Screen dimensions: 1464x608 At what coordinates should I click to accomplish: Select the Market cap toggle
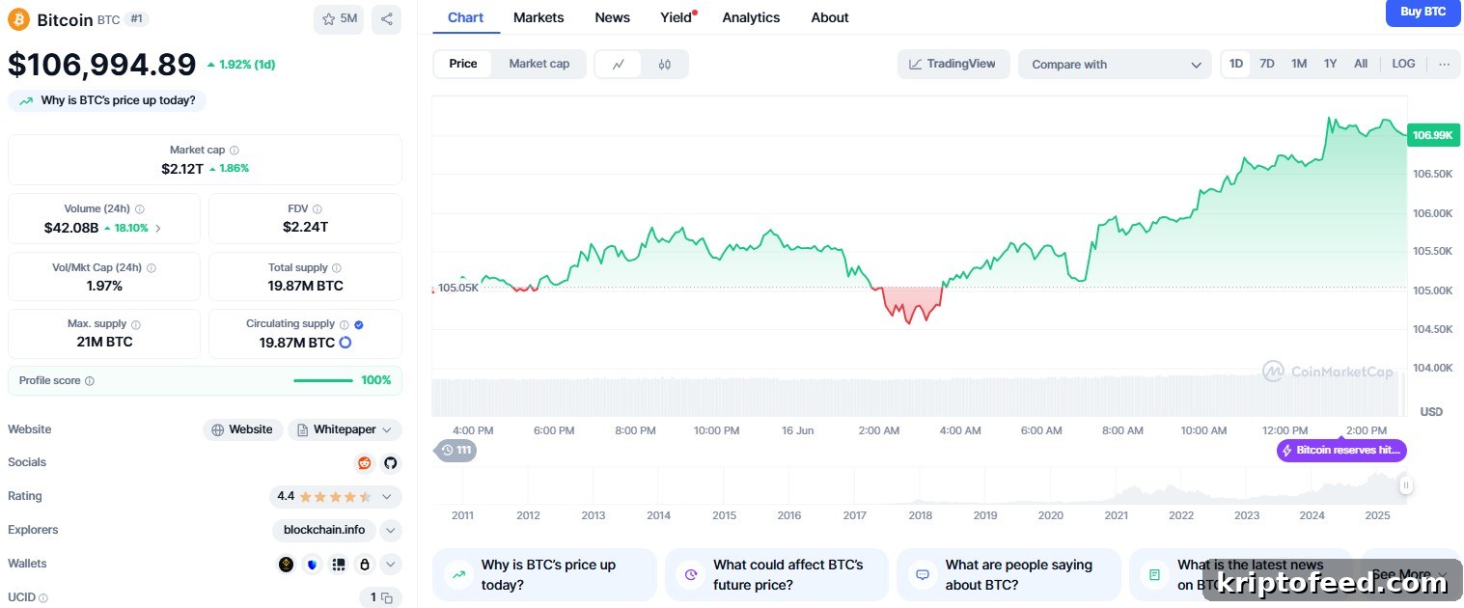click(x=539, y=64)
